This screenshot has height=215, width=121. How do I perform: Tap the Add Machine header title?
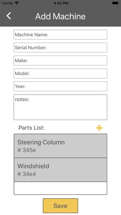[61, 16]
